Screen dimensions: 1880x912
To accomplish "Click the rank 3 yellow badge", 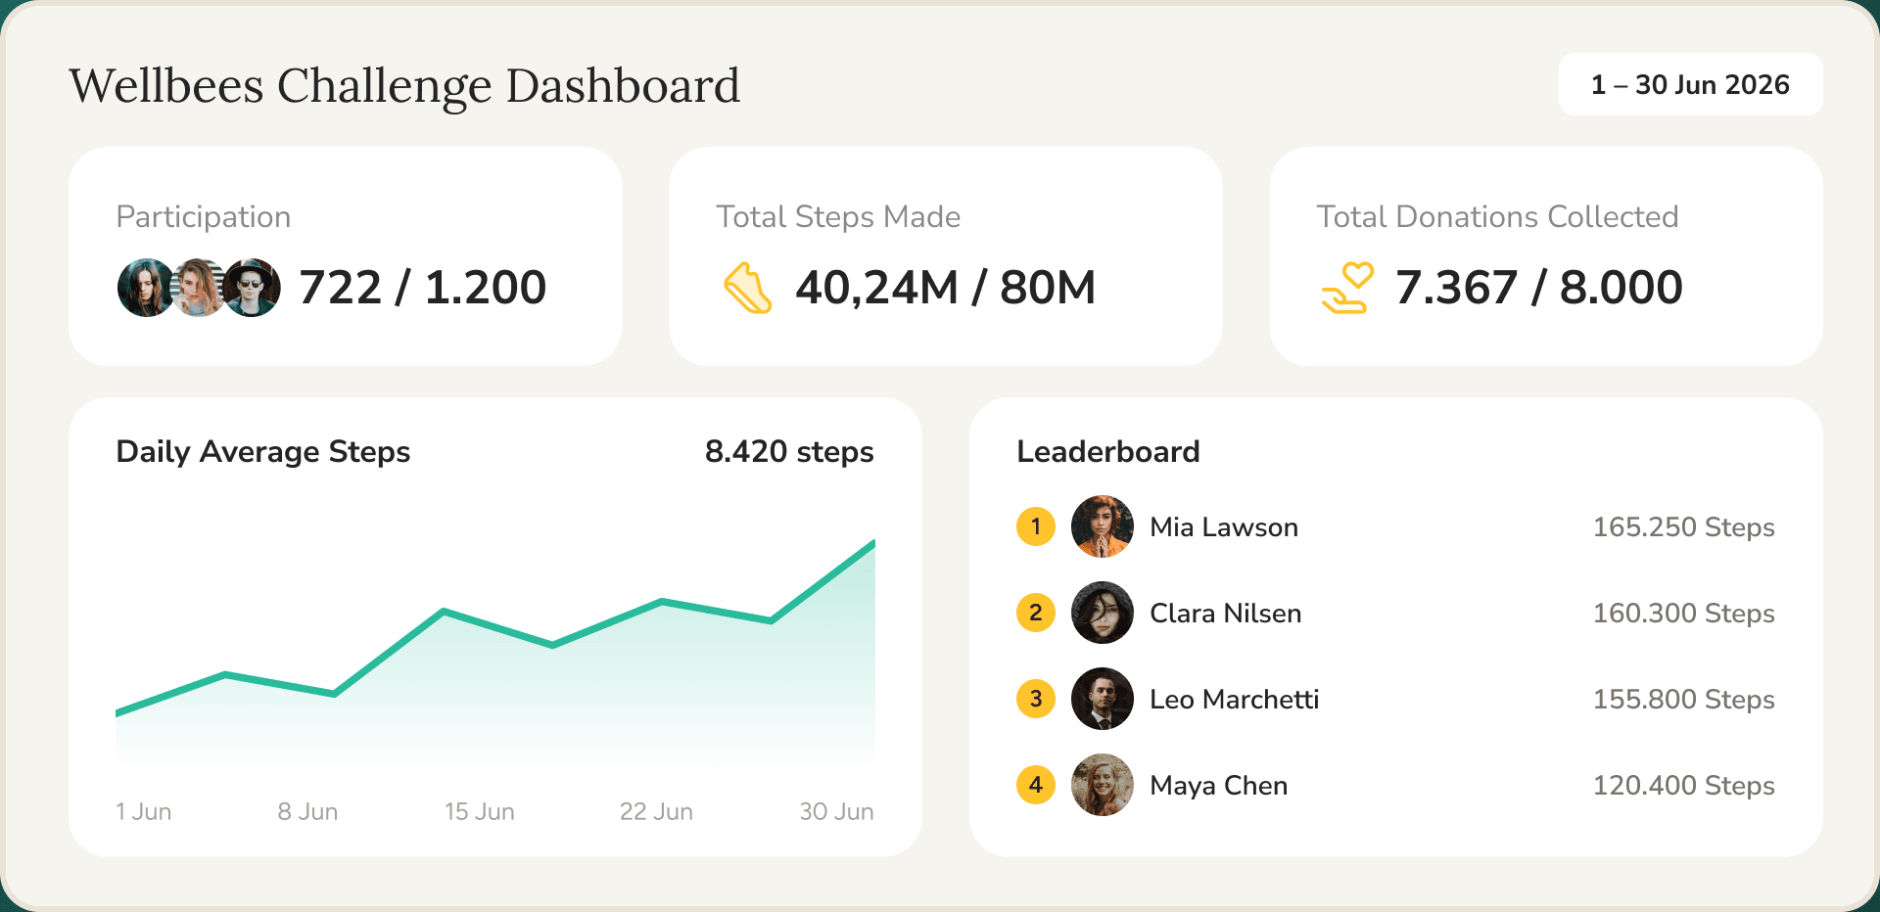I will pyautogui.click(x=1036, y=699).
